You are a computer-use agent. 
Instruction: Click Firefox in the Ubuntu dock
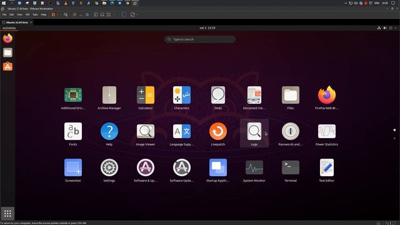pyautogui.click(x=7, y=39)
